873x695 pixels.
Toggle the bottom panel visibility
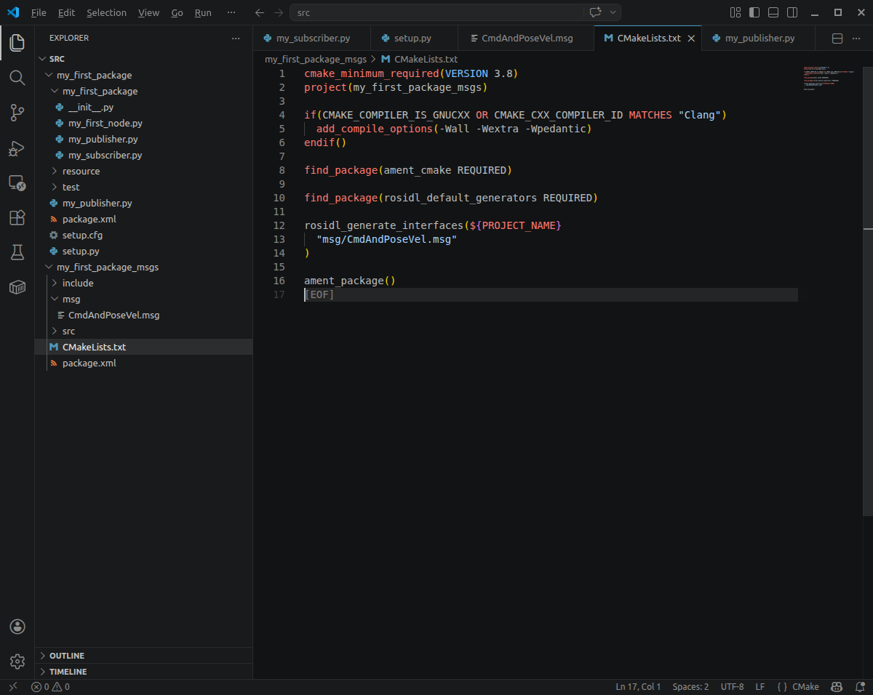773,12
